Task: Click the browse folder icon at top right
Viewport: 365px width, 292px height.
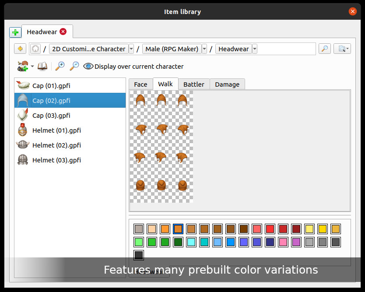Action: tap(343, 49)
